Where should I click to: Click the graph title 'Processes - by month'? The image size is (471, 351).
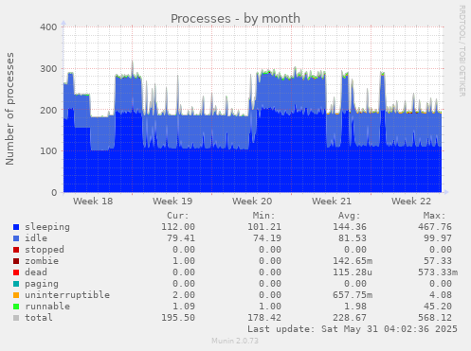(x=235, y=19)
